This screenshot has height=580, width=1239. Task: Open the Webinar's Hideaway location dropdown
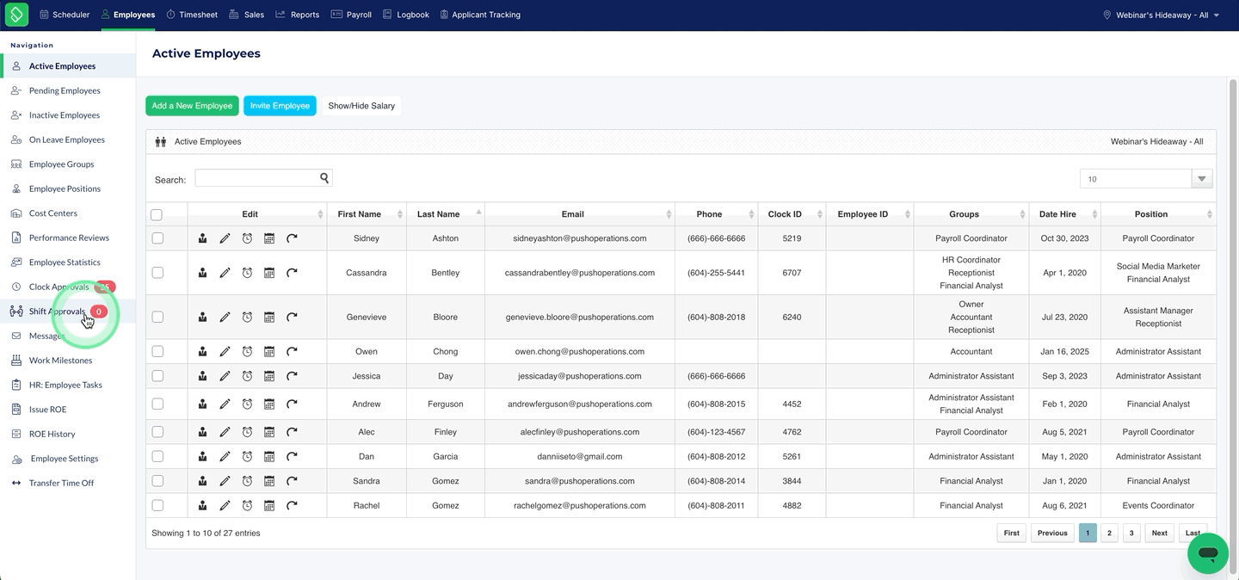click(1162, 15)
